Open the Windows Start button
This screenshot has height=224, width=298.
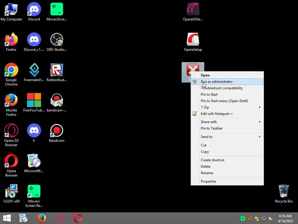pos(7,218)
